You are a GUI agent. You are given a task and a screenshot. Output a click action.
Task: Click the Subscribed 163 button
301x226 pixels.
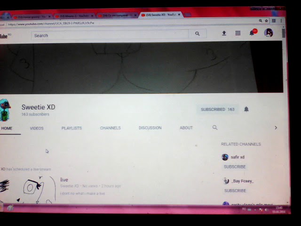click(x=218, y=109)
